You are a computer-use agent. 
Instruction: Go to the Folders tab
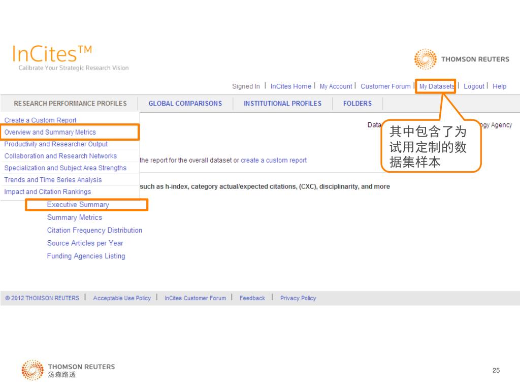pos(357,104)
